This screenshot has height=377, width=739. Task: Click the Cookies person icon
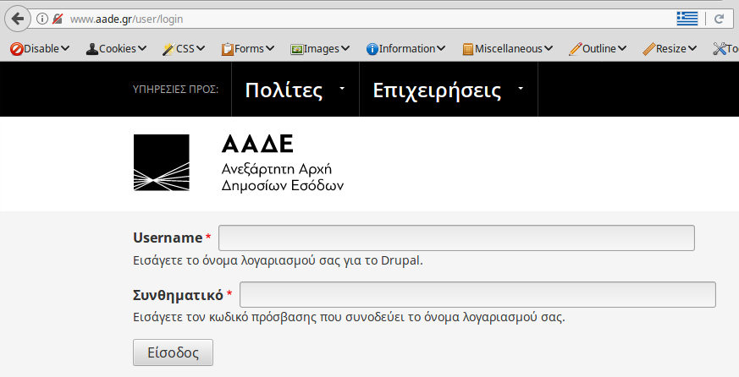tap(92, 49)
